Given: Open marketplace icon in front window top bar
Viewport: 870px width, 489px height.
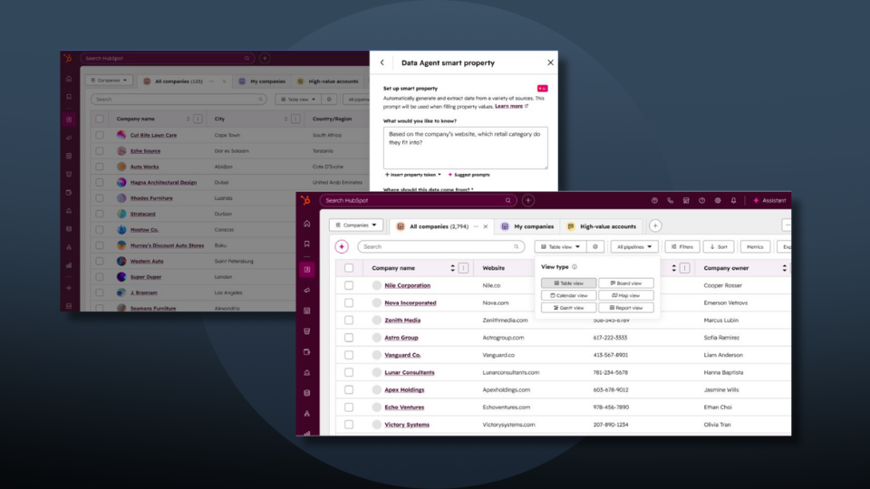Looking at the screenshot, I should [x=686, y=200].
